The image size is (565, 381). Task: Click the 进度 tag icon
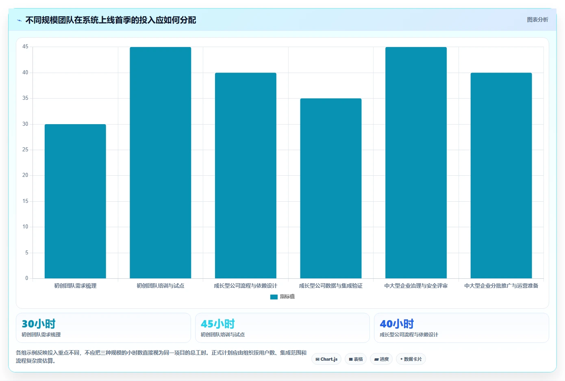click(376, 359)
